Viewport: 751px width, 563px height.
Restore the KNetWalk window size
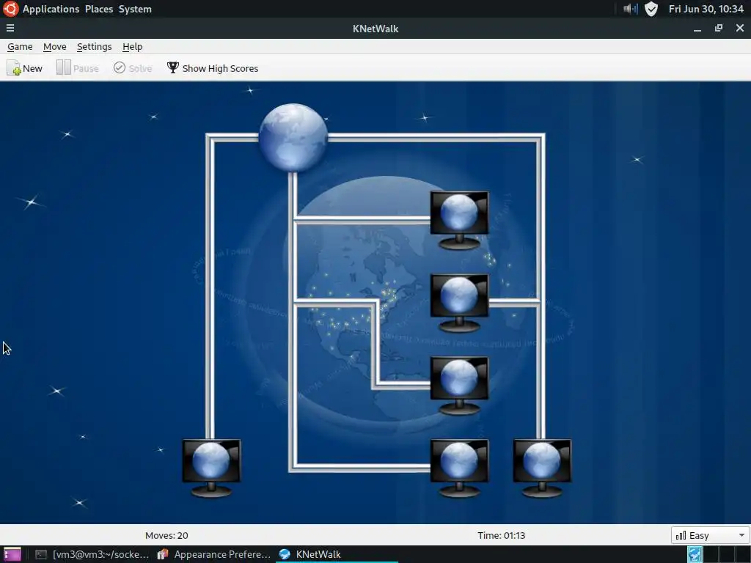719,29
